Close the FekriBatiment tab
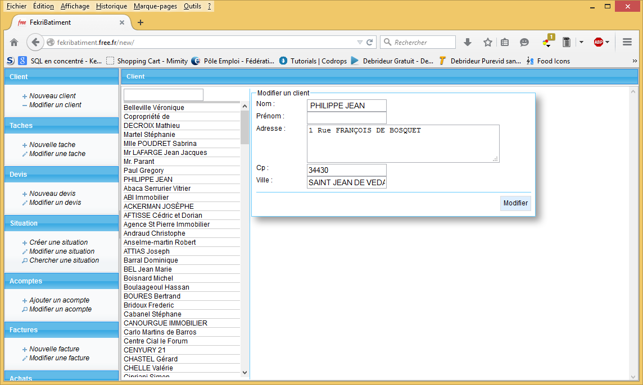643x385 pixels. 122,22
